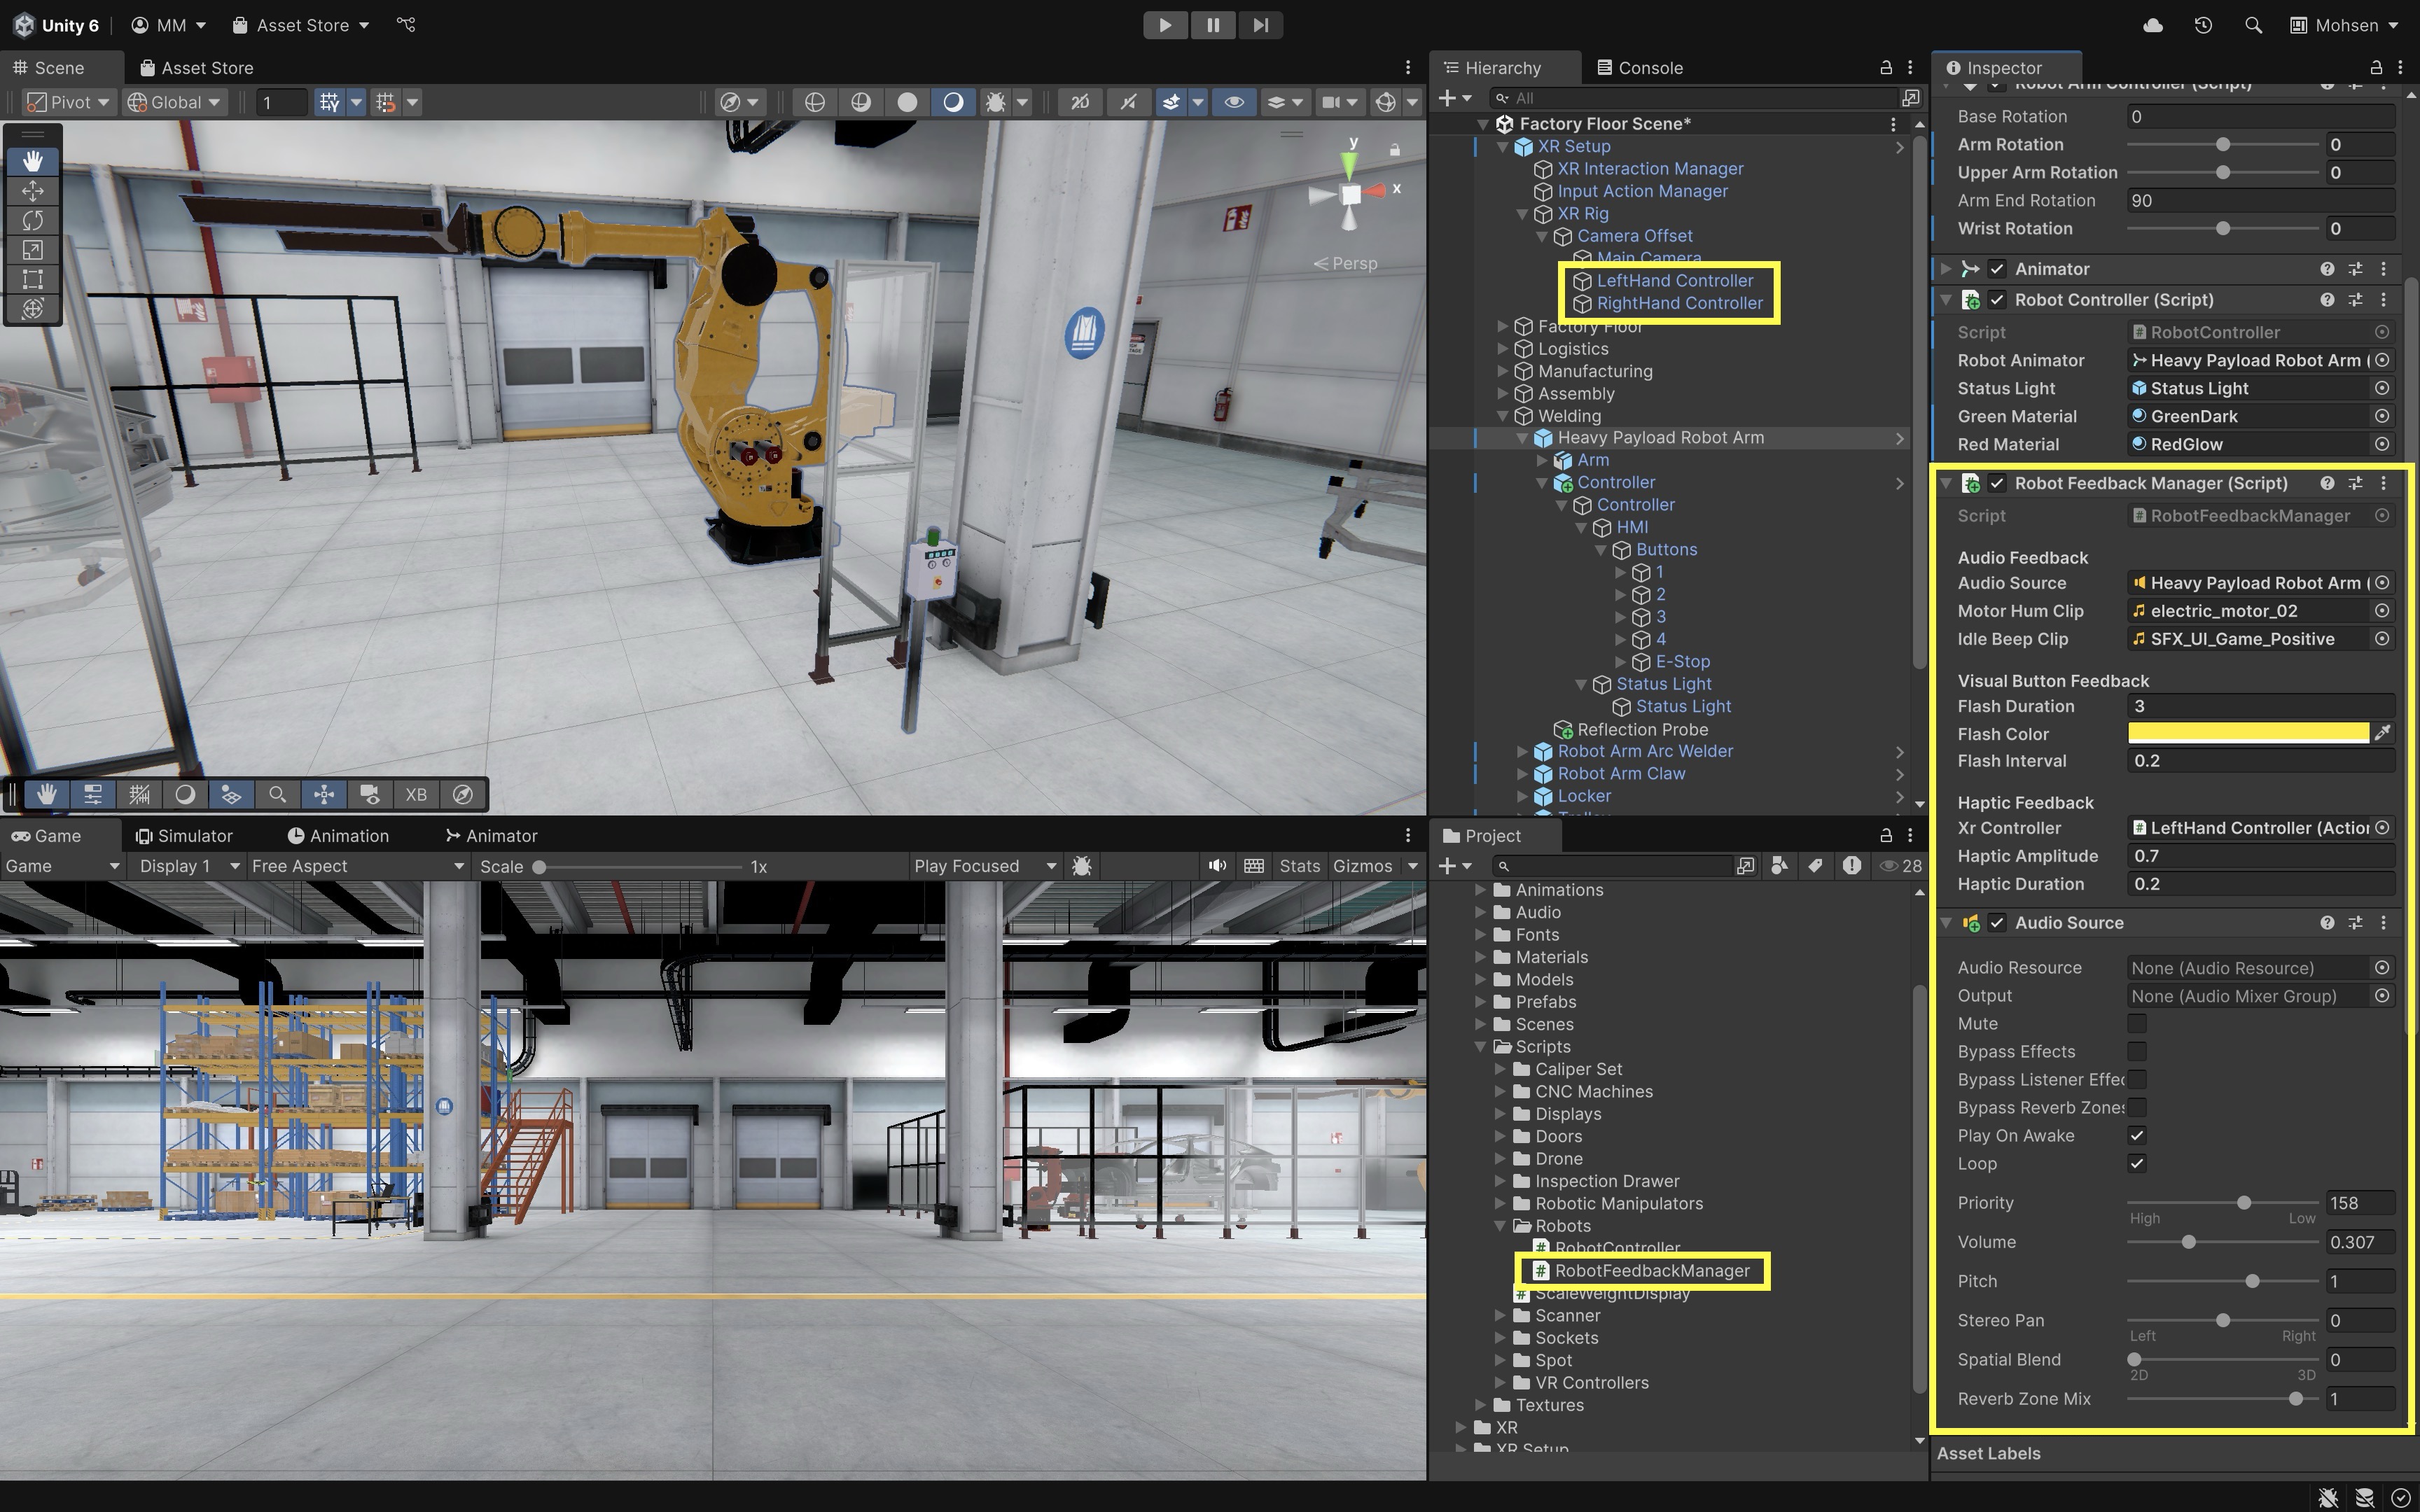Click the Pause button in top toolbar
The image size is (2420, 1512).
click(x=1212, y=25)
